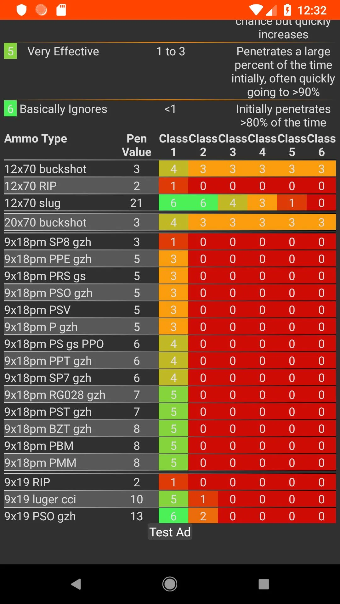Viewport: 340px width, 604px height.
Task: Tap the SD card status icon
Action: [x=61, y=10]
